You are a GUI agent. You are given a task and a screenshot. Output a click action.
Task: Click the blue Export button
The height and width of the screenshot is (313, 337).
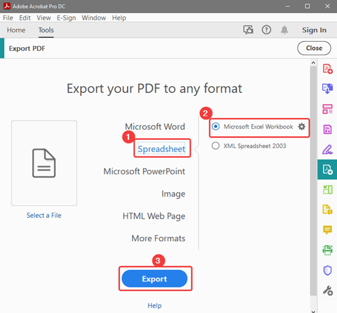154,279
